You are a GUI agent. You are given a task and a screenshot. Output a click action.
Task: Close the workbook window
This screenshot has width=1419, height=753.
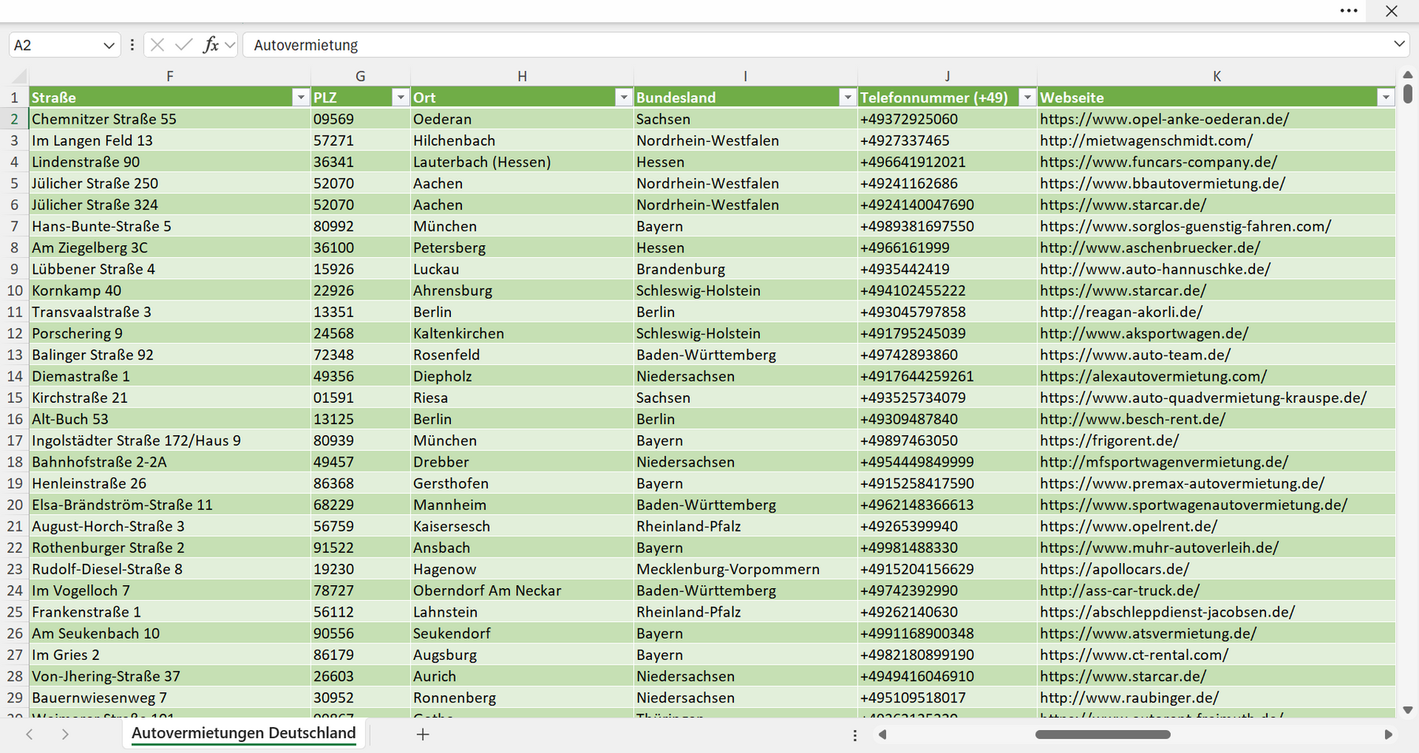pos(1391,11)
